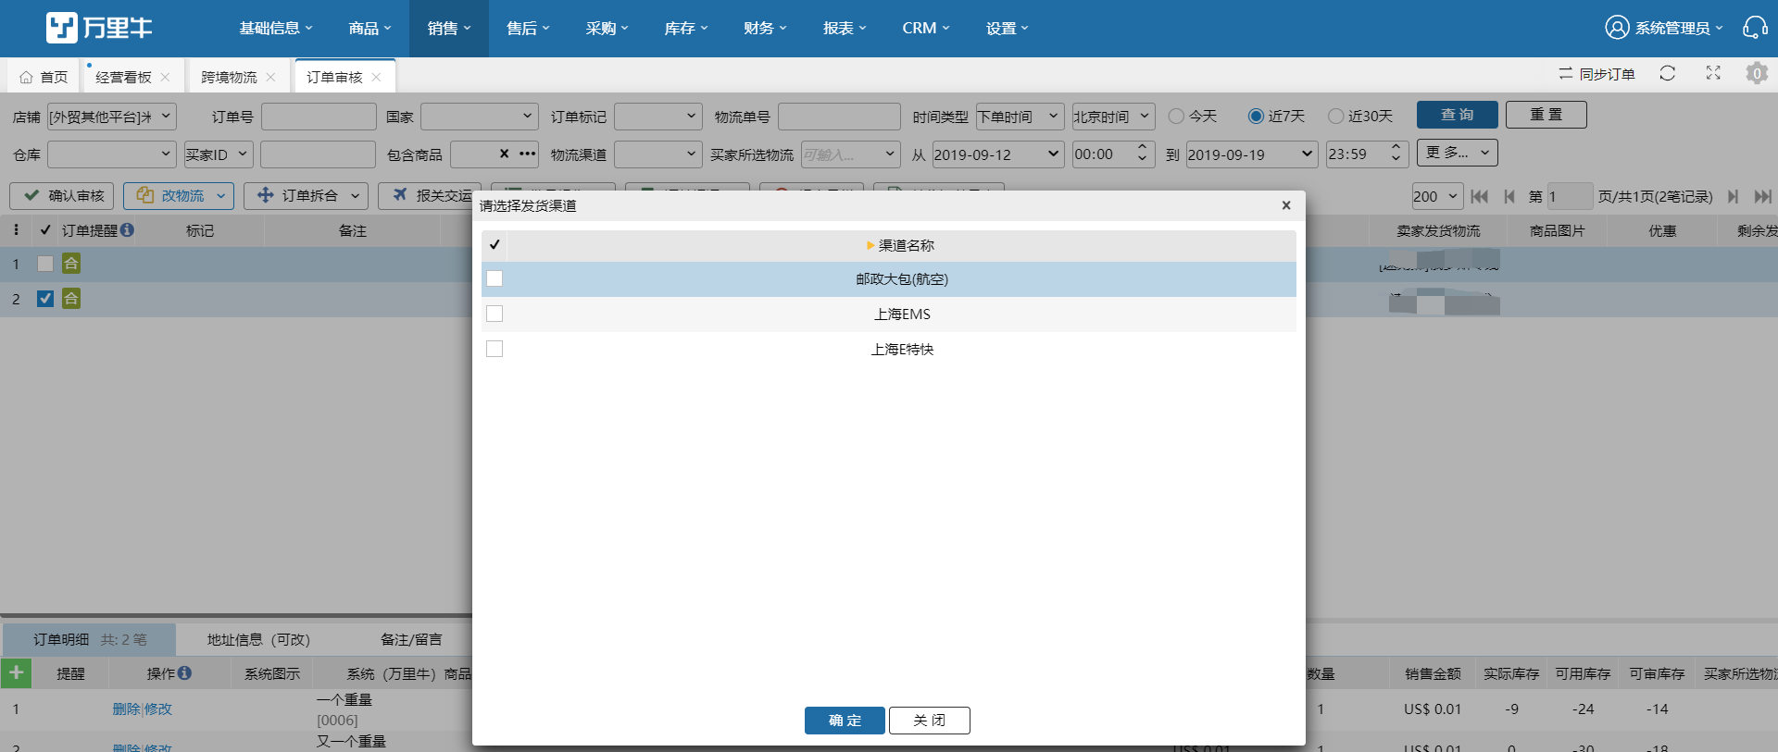Screen dimensions: 1778x752
Task: Uncheck the order row 2 checkbox
Action: (x=44, y=299)
